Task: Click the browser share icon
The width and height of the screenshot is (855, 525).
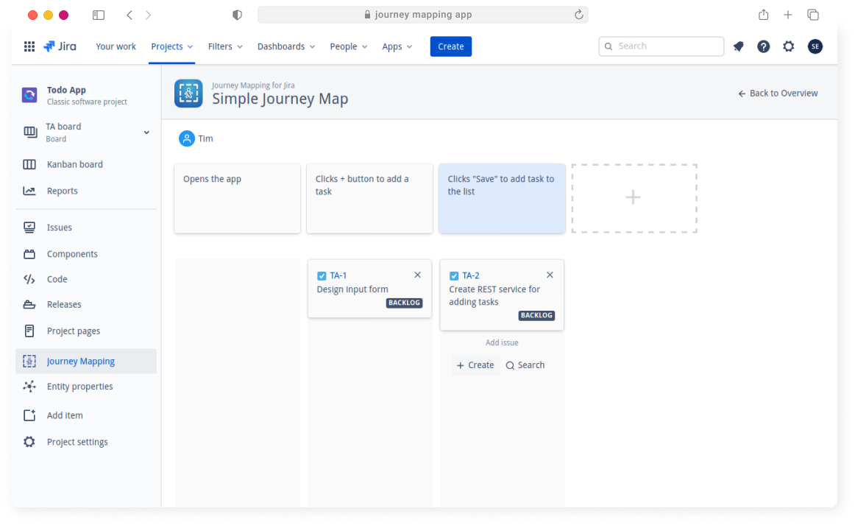Action: click(x=764, y=15)
